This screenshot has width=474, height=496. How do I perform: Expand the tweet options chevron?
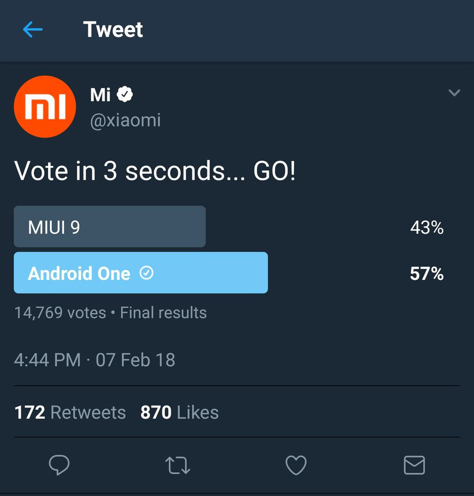454,93
